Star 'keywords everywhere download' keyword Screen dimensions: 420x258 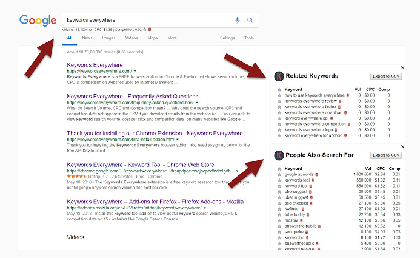click(x=279, y=113)
